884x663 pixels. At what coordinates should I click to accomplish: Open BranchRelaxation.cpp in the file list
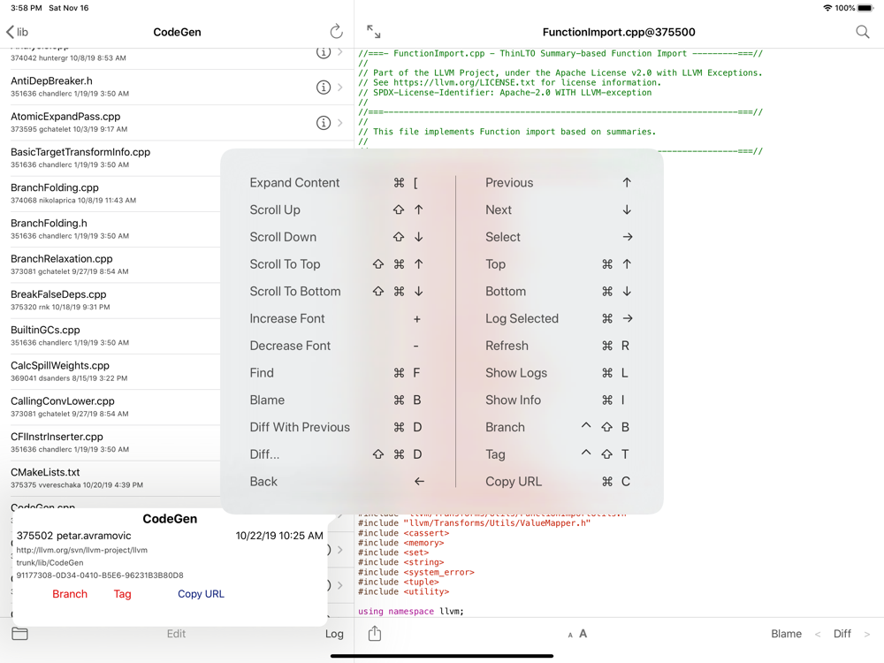point(110,264)
